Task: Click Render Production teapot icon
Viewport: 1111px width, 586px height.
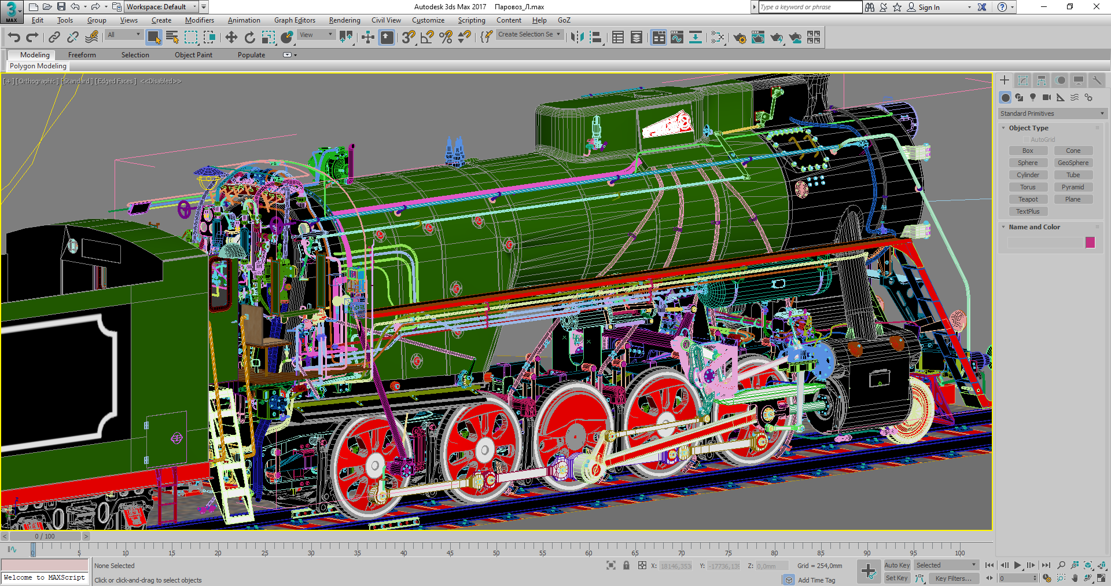Action: [777, 38]
